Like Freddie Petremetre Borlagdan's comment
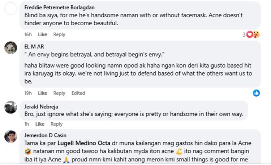271x165 pixels. click(43, 35)
